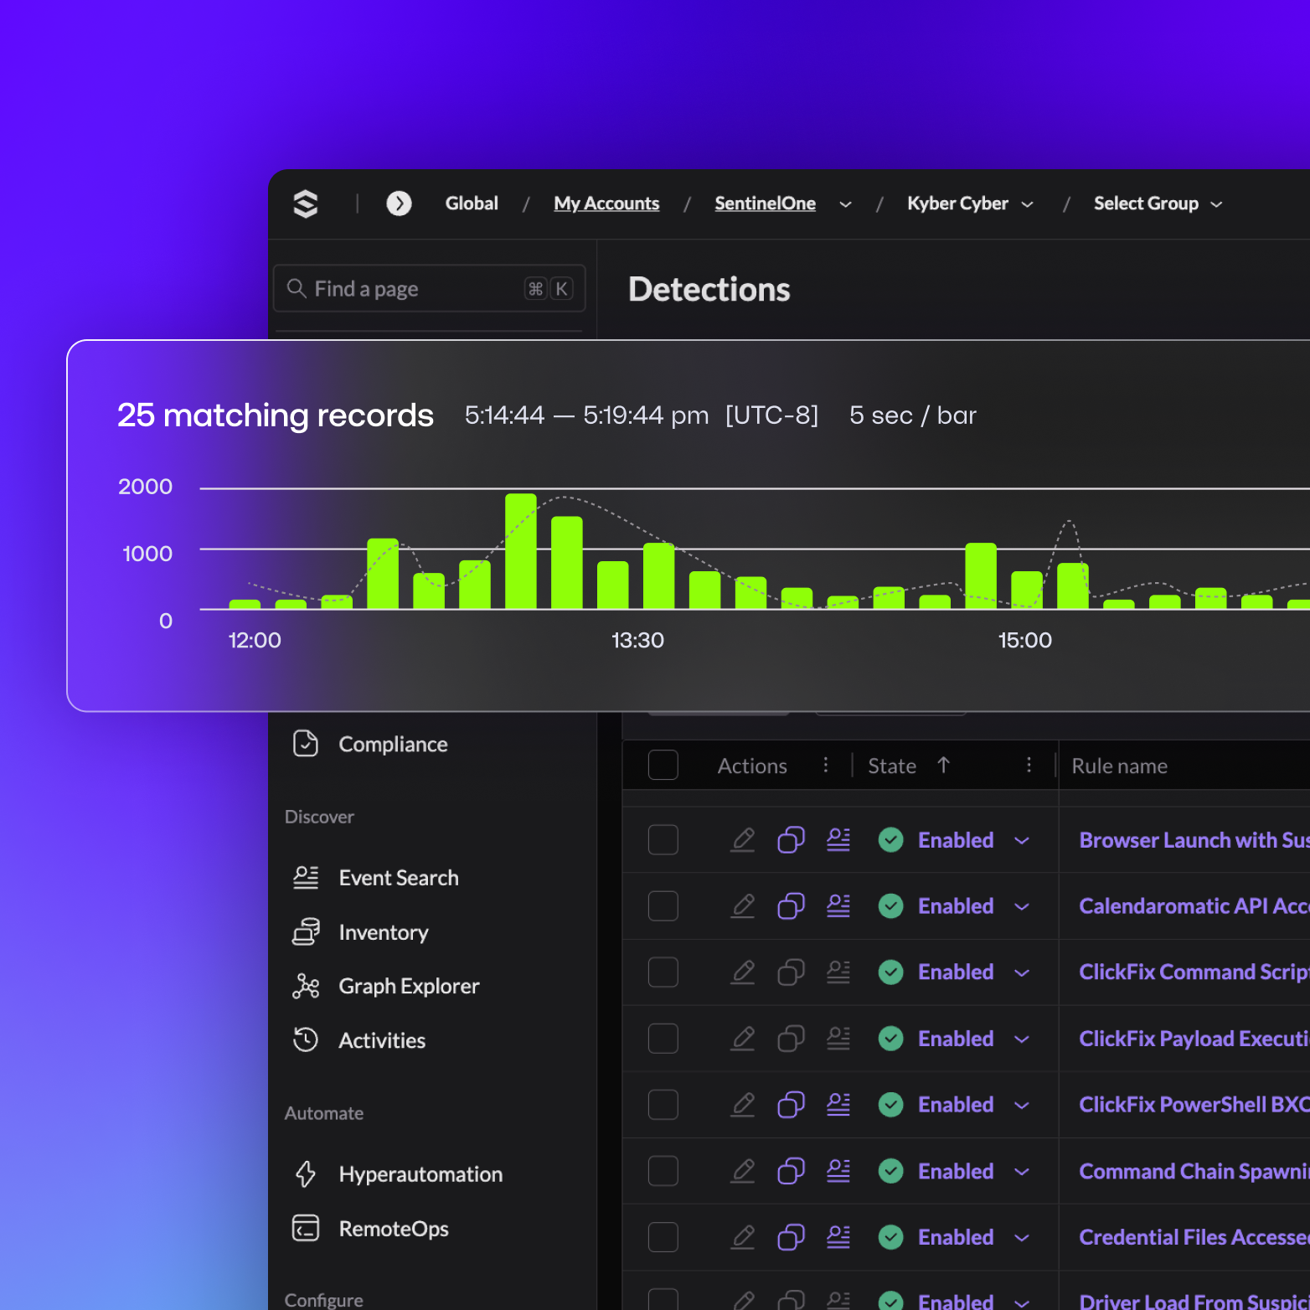This screenshot has width=1310, height=1310.
Task: Expand the SentinelOne account dropdown chevron
Action: pyautogui.click(x=846, y=204)
